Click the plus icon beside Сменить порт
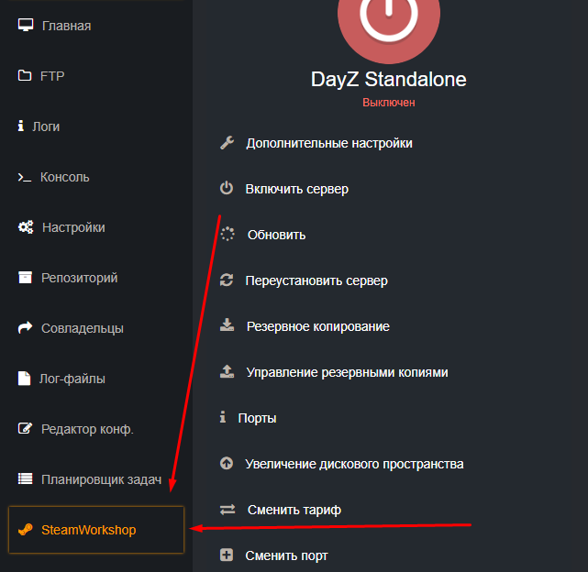Image resolution: width=588 pixels, height=572 pixels. (227, 555)
